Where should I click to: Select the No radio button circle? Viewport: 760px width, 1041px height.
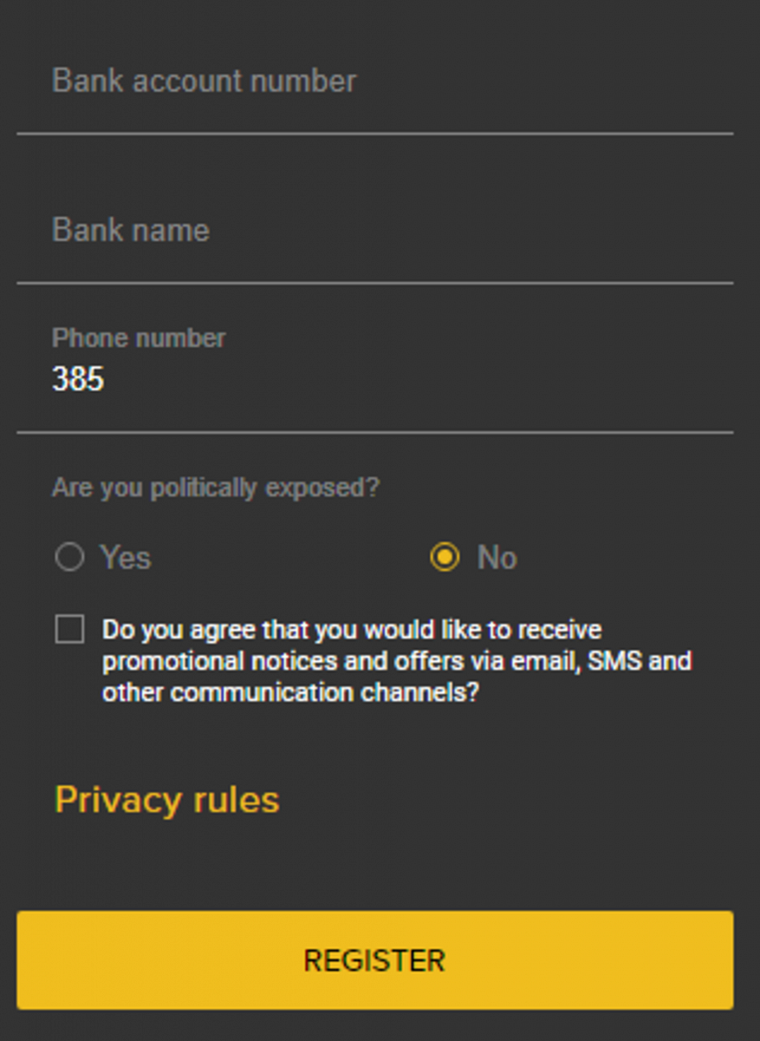(445, 557)
